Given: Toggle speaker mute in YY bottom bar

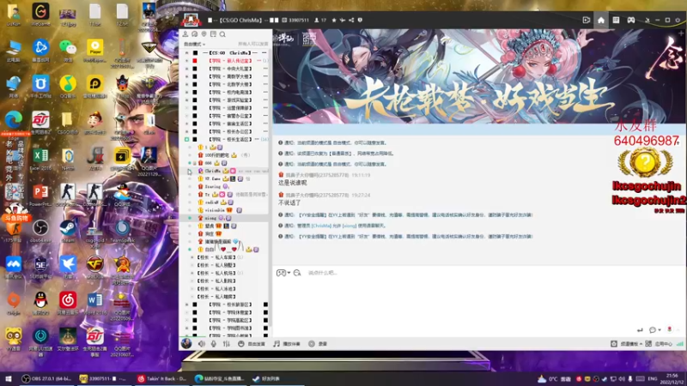Looking at the screenshot, I should click(x=202, y=344).
